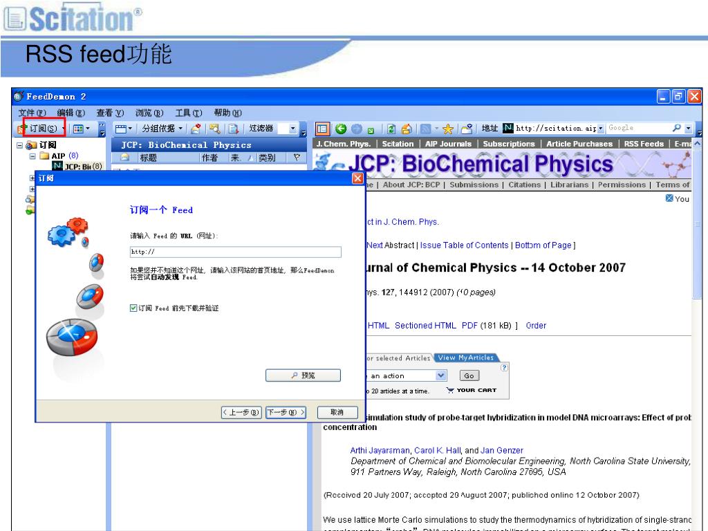Viewport: 708px width, 531px height.
Task: Click the find items magnifier icon
Action: coord(214,129)
